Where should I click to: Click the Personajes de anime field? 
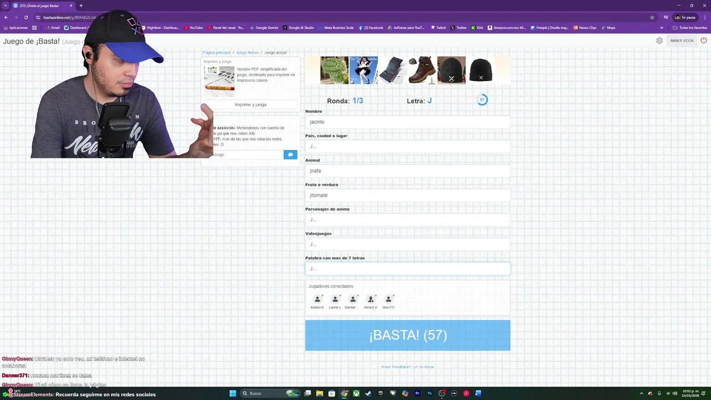tap(408, 219)
